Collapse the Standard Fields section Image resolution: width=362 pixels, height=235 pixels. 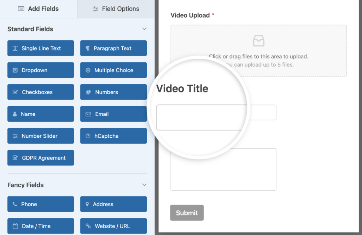click(144, 29)
